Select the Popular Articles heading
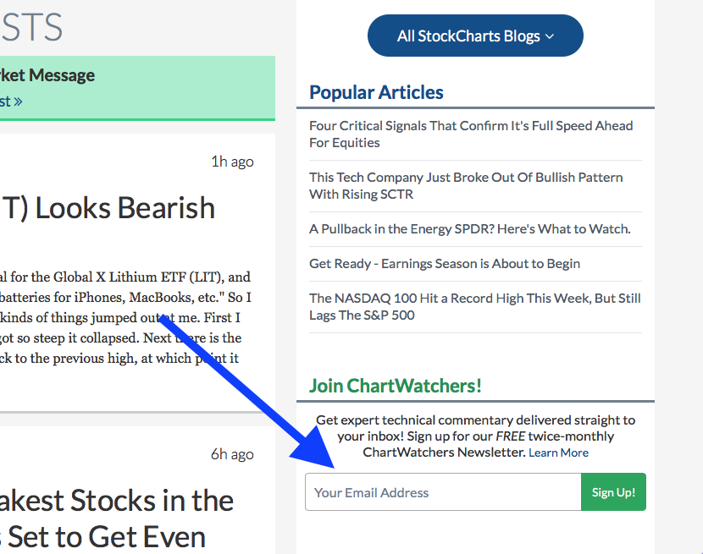Image resolution: width=703 pixels, height=554 pixels. [x=376, y=92]
